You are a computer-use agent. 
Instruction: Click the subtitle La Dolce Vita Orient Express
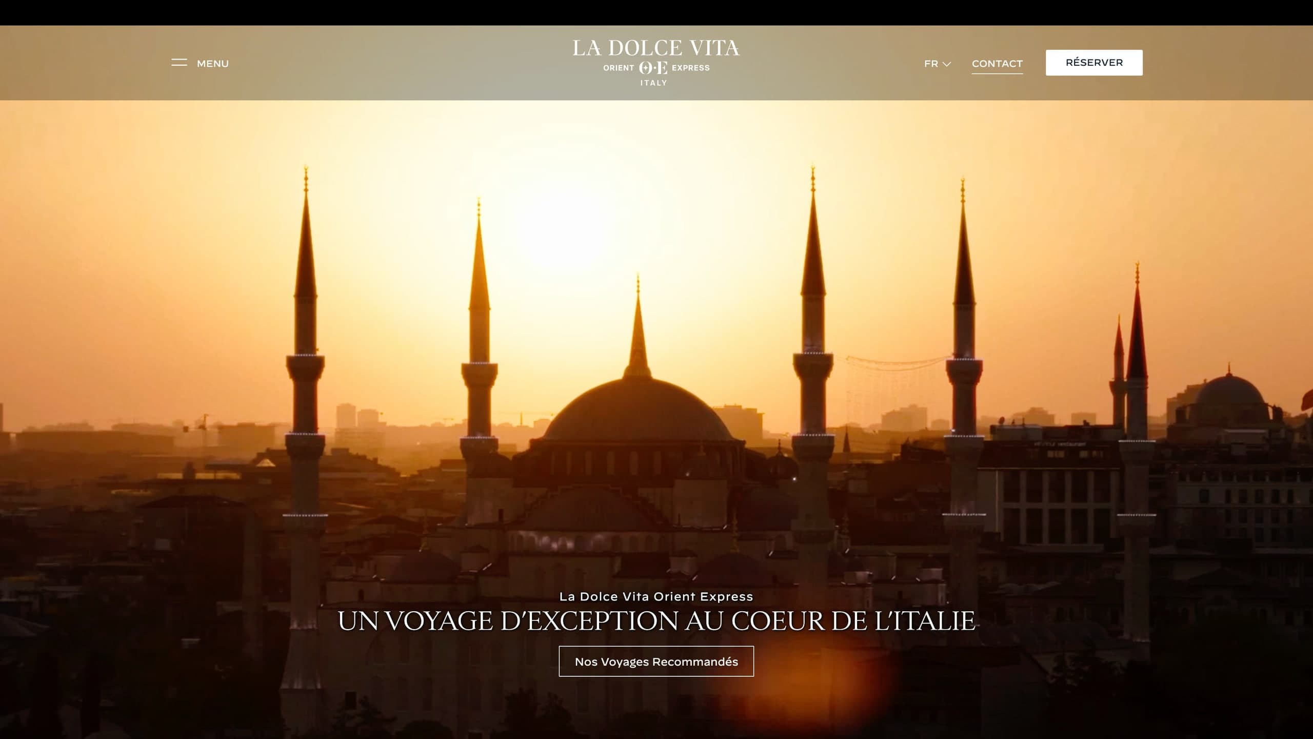coord(656,596)
